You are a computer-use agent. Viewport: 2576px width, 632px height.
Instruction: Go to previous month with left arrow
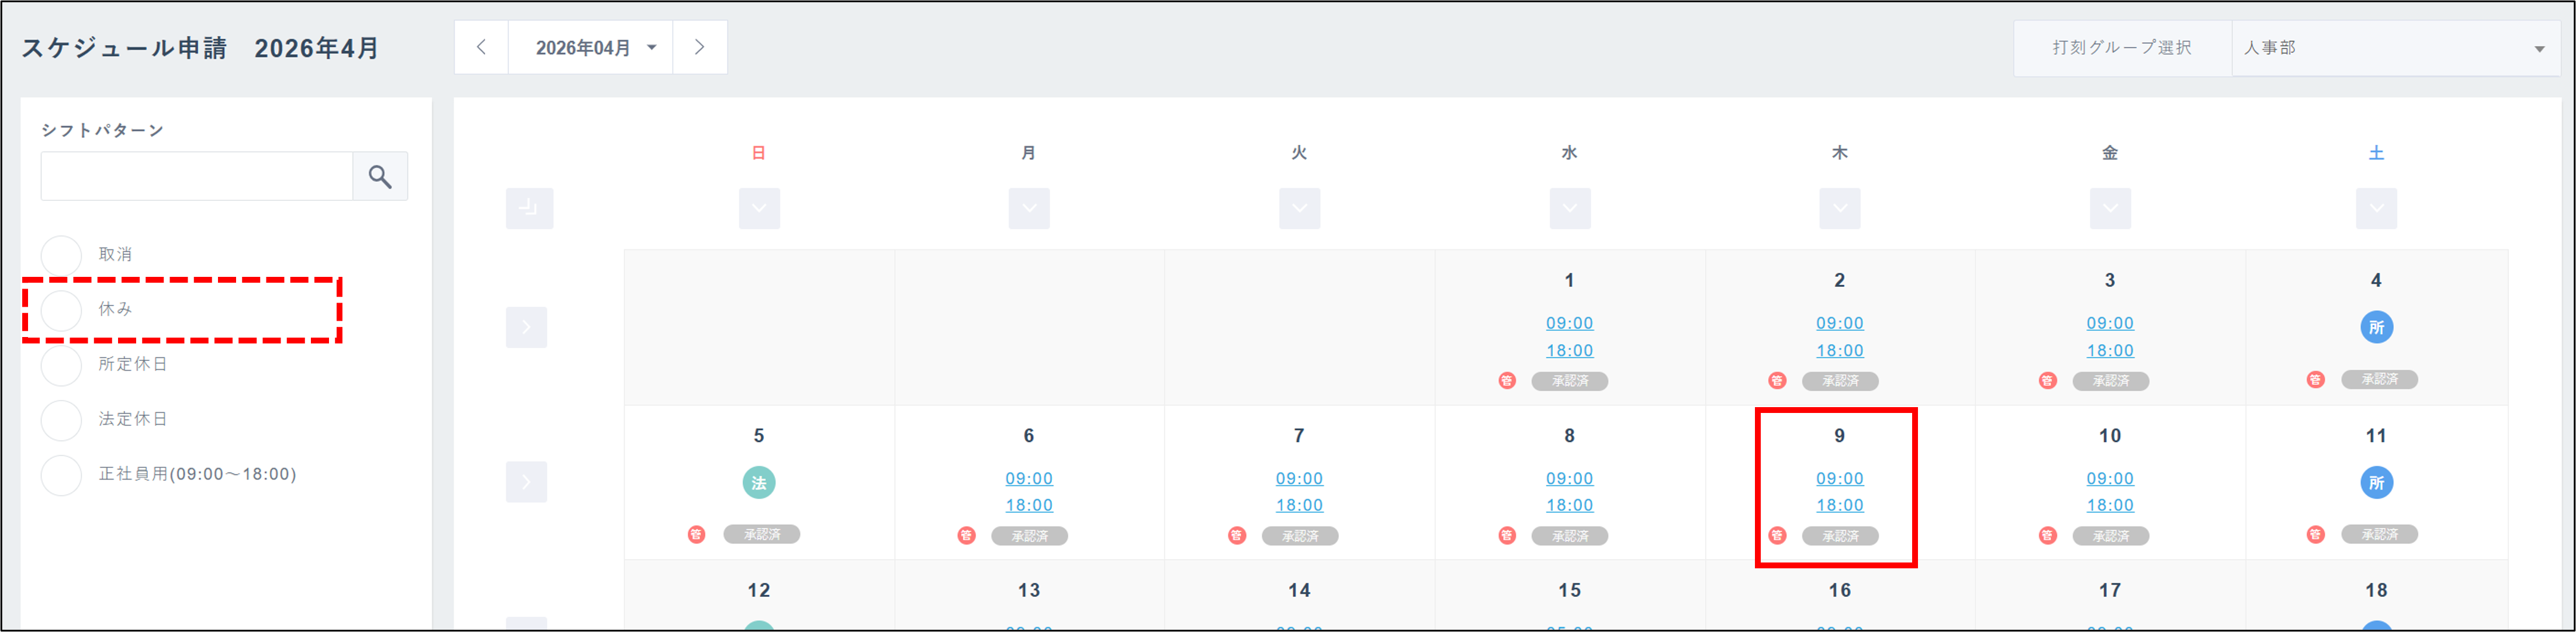click(x=481, y=47)
